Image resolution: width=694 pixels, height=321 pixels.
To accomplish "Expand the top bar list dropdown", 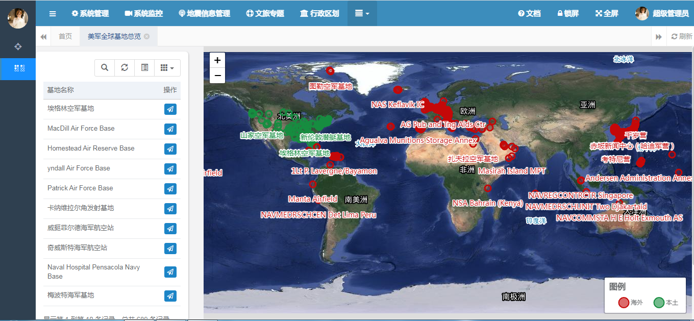I will (x=362, y=14).
